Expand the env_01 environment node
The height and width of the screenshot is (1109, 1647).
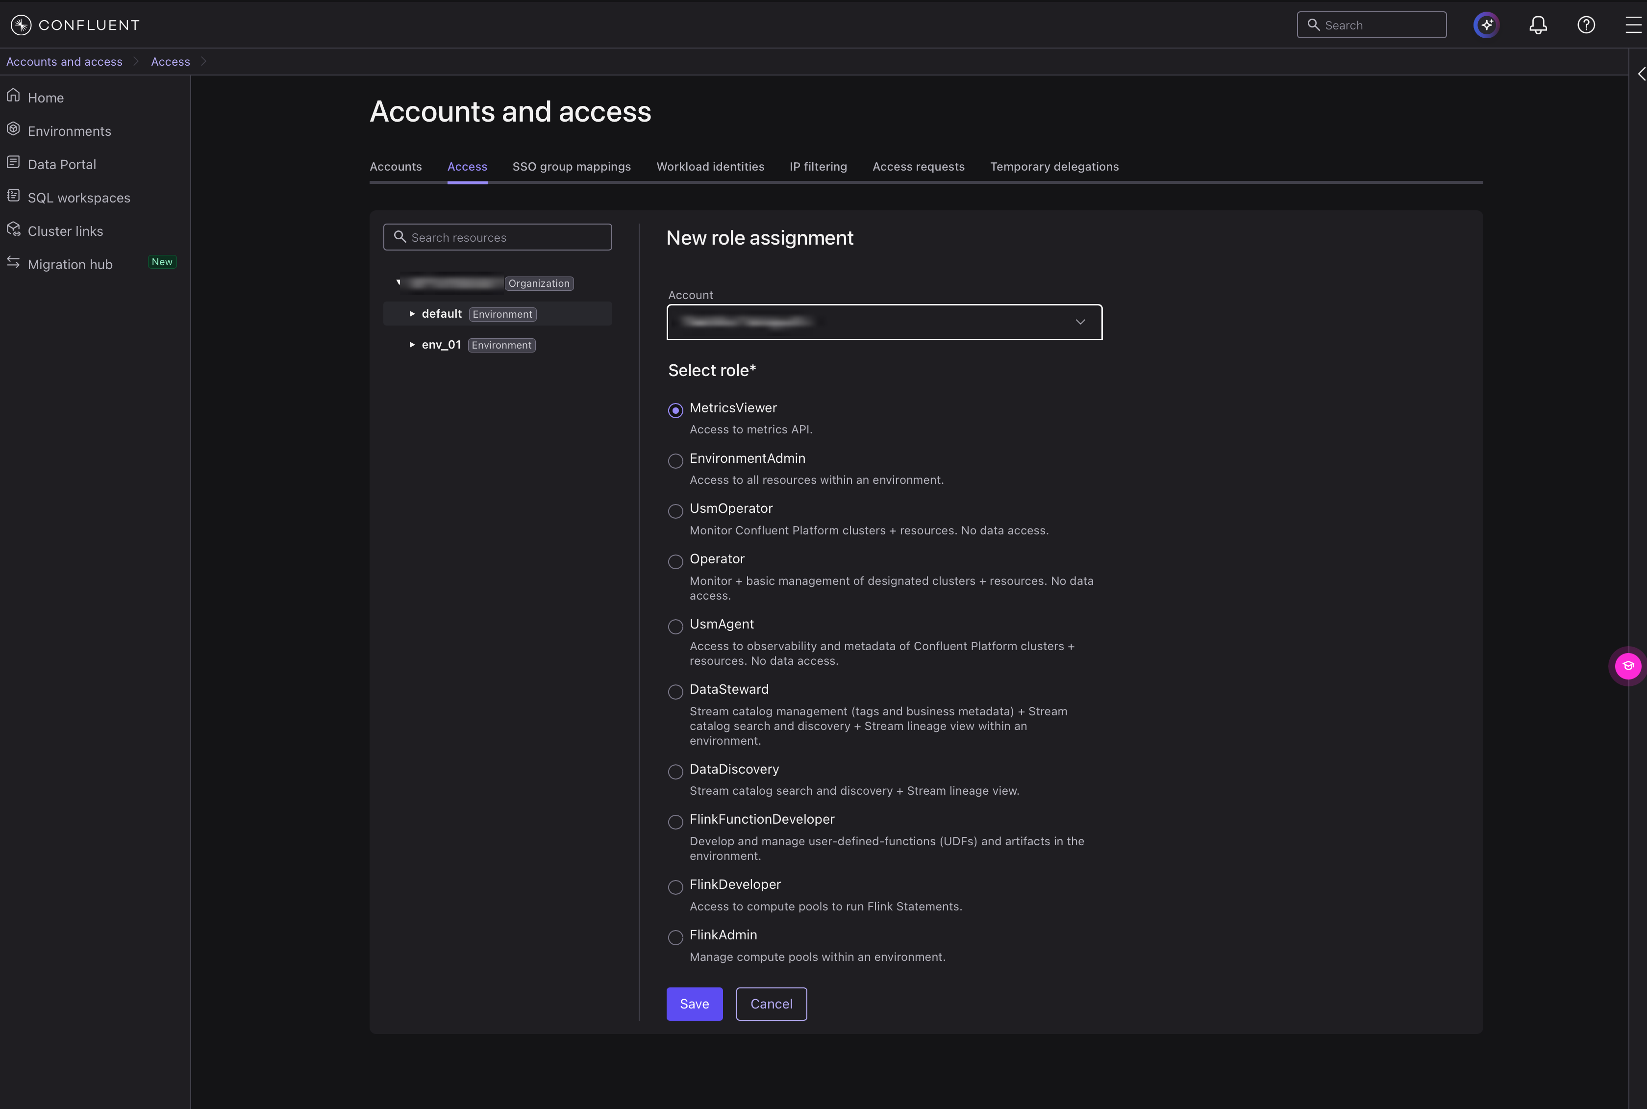click(x=412, y=345)
